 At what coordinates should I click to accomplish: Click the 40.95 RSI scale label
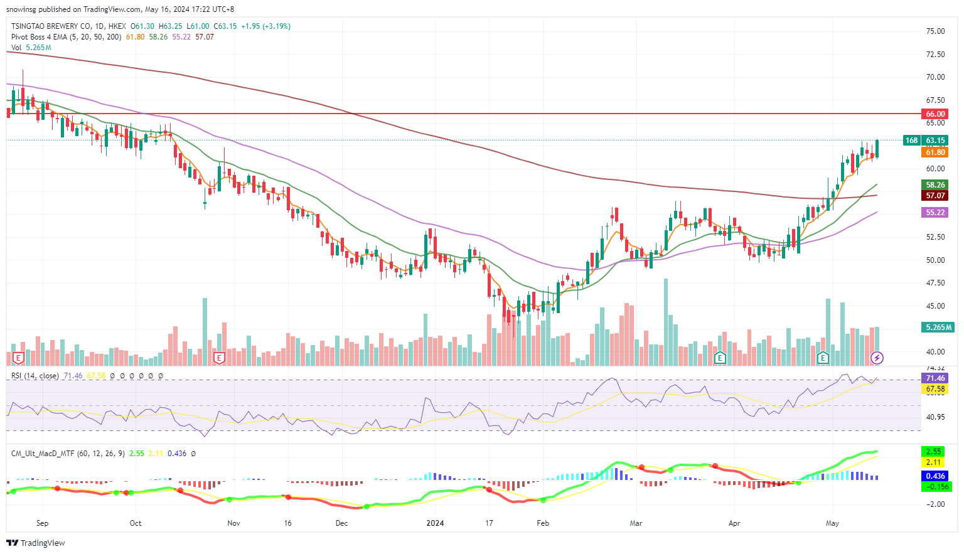tap(935, 417)
